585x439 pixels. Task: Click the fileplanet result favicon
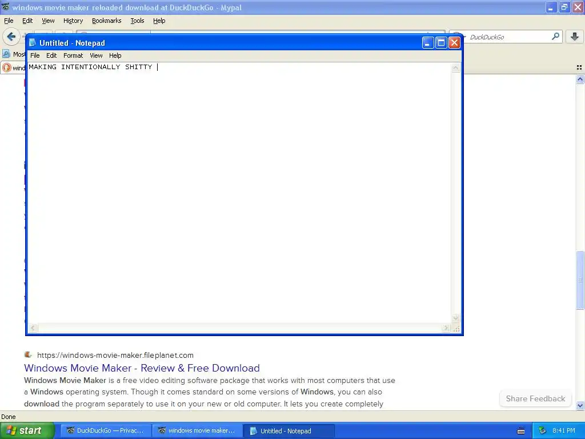coord(27,354)
